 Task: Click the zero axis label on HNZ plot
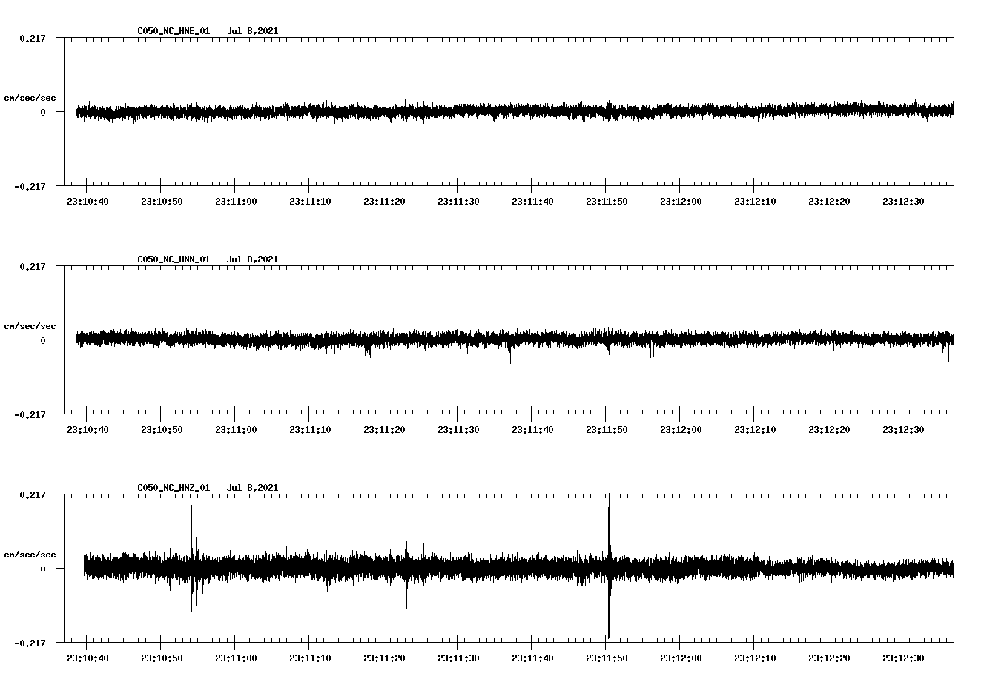coord(43,569)
